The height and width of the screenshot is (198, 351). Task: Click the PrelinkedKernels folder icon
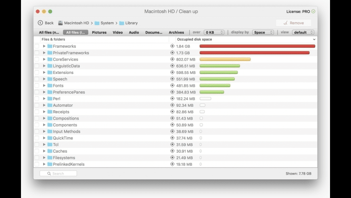click(50, 164)
